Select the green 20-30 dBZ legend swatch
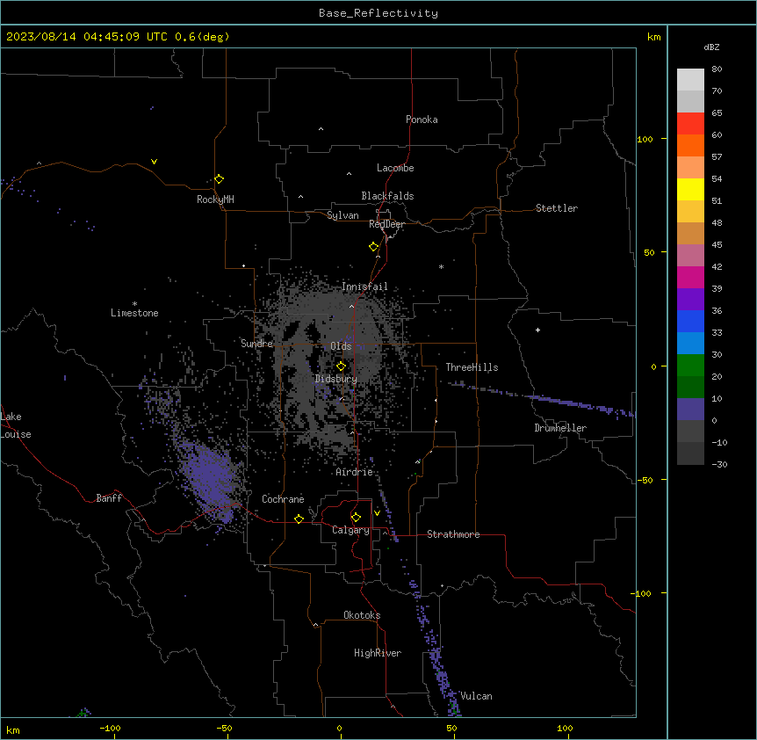 [x=690, y=366]
